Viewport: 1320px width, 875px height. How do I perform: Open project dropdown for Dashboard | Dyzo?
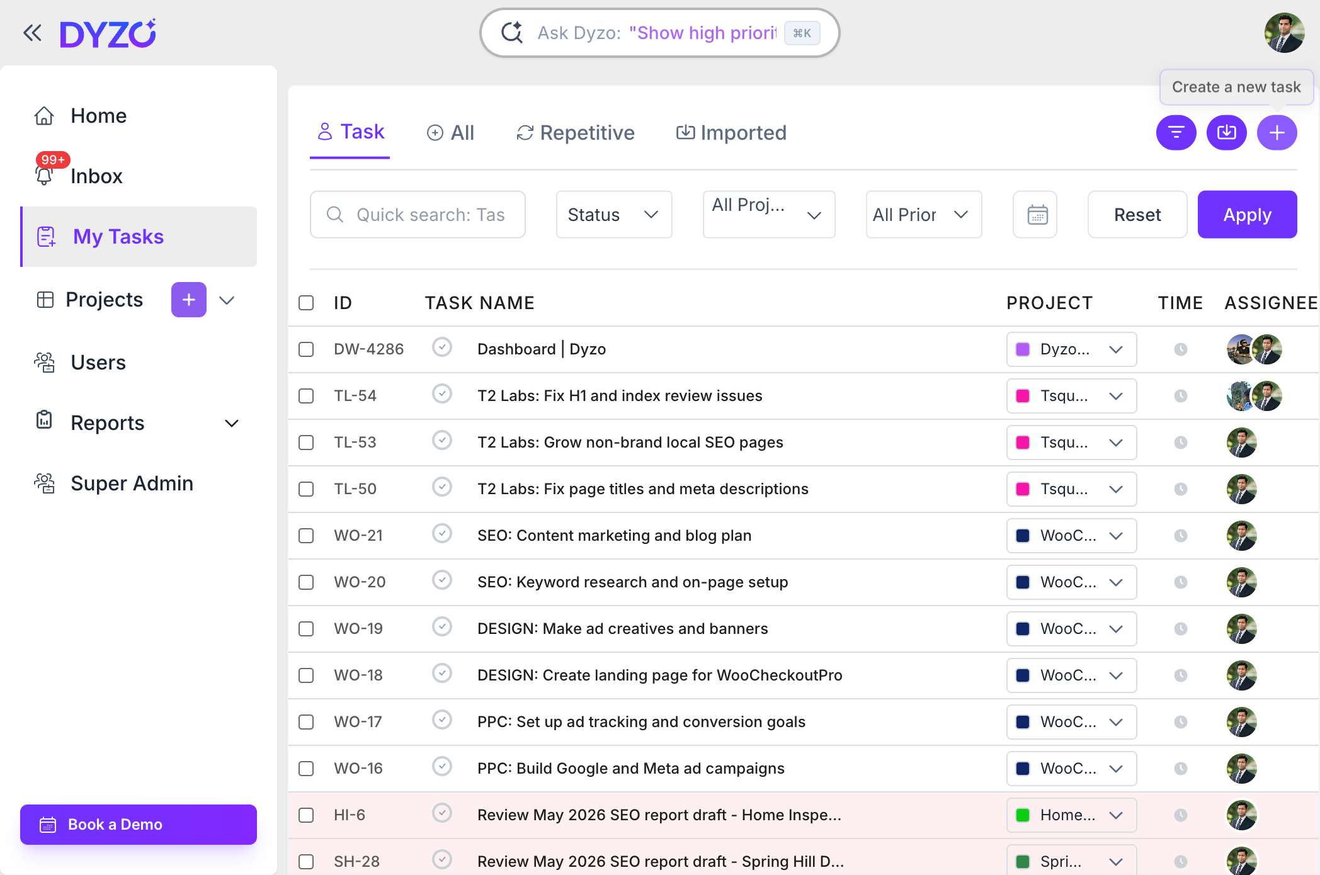1072,349
